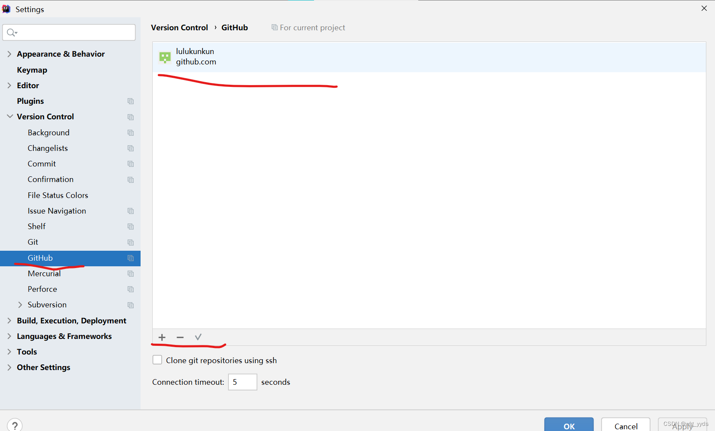
Task: Select Confirmation settings
Action: (51, 179)
